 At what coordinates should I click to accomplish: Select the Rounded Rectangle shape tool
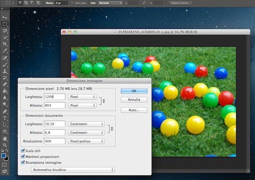(x=5, y=131)
